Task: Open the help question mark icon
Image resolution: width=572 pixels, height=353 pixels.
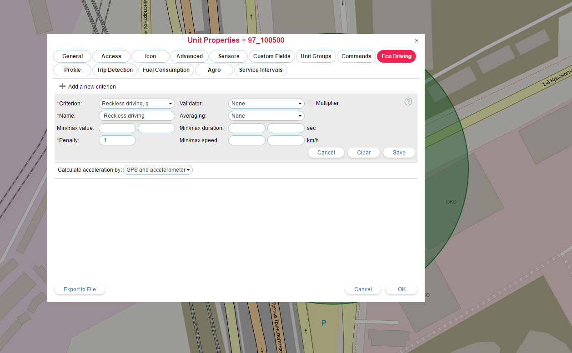Action: [x=408, y=102]
